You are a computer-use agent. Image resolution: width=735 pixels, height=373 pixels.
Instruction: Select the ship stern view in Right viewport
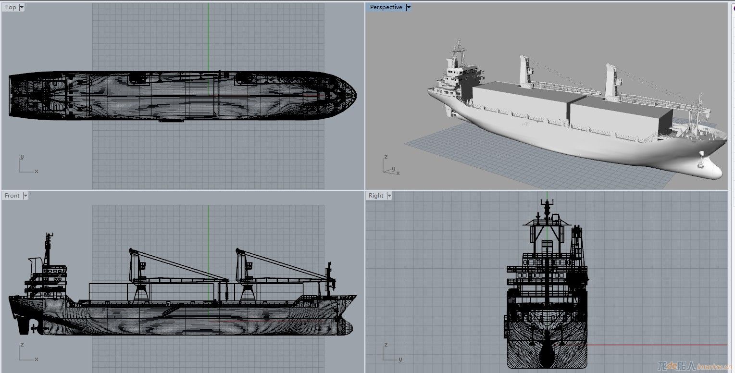pos(547,284)
